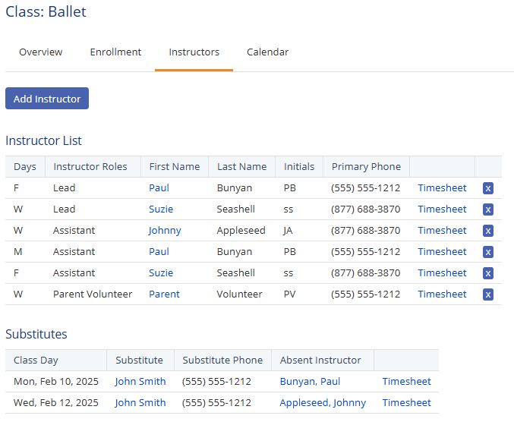Delete Paul Bunyan Monday Assistant row
Image resolution: width=514 pixels, height=422 pixels.
tap(487, 252)
